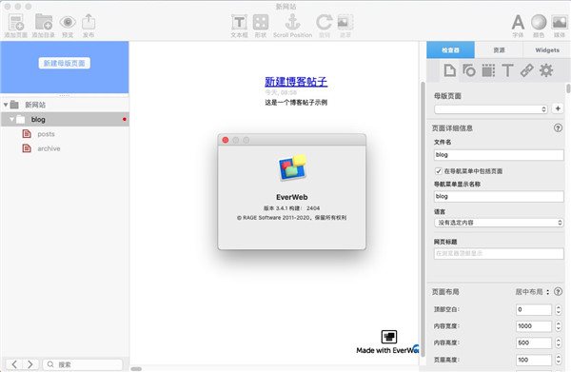Click help icon beside page layout
Screen dimensions: 571x372
[x=558, y=291]
